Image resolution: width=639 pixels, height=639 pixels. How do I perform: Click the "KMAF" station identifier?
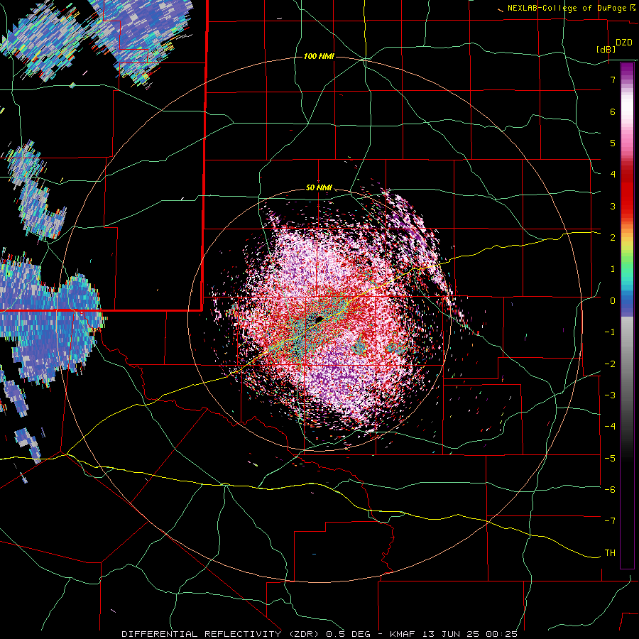click(x=404, y=634)
